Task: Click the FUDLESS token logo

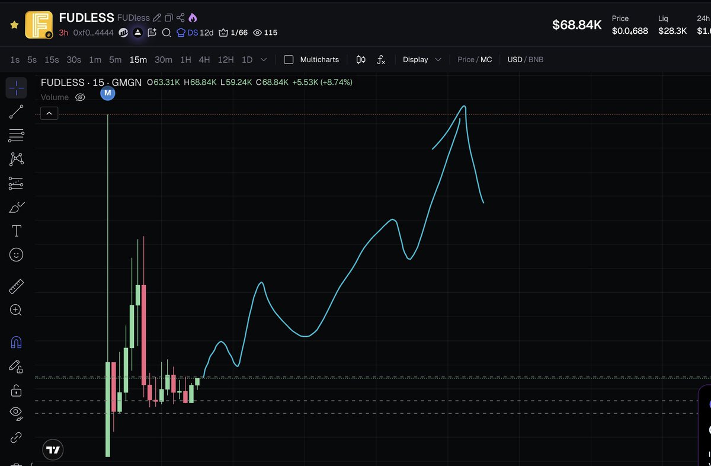Action: tap(39, 25)
